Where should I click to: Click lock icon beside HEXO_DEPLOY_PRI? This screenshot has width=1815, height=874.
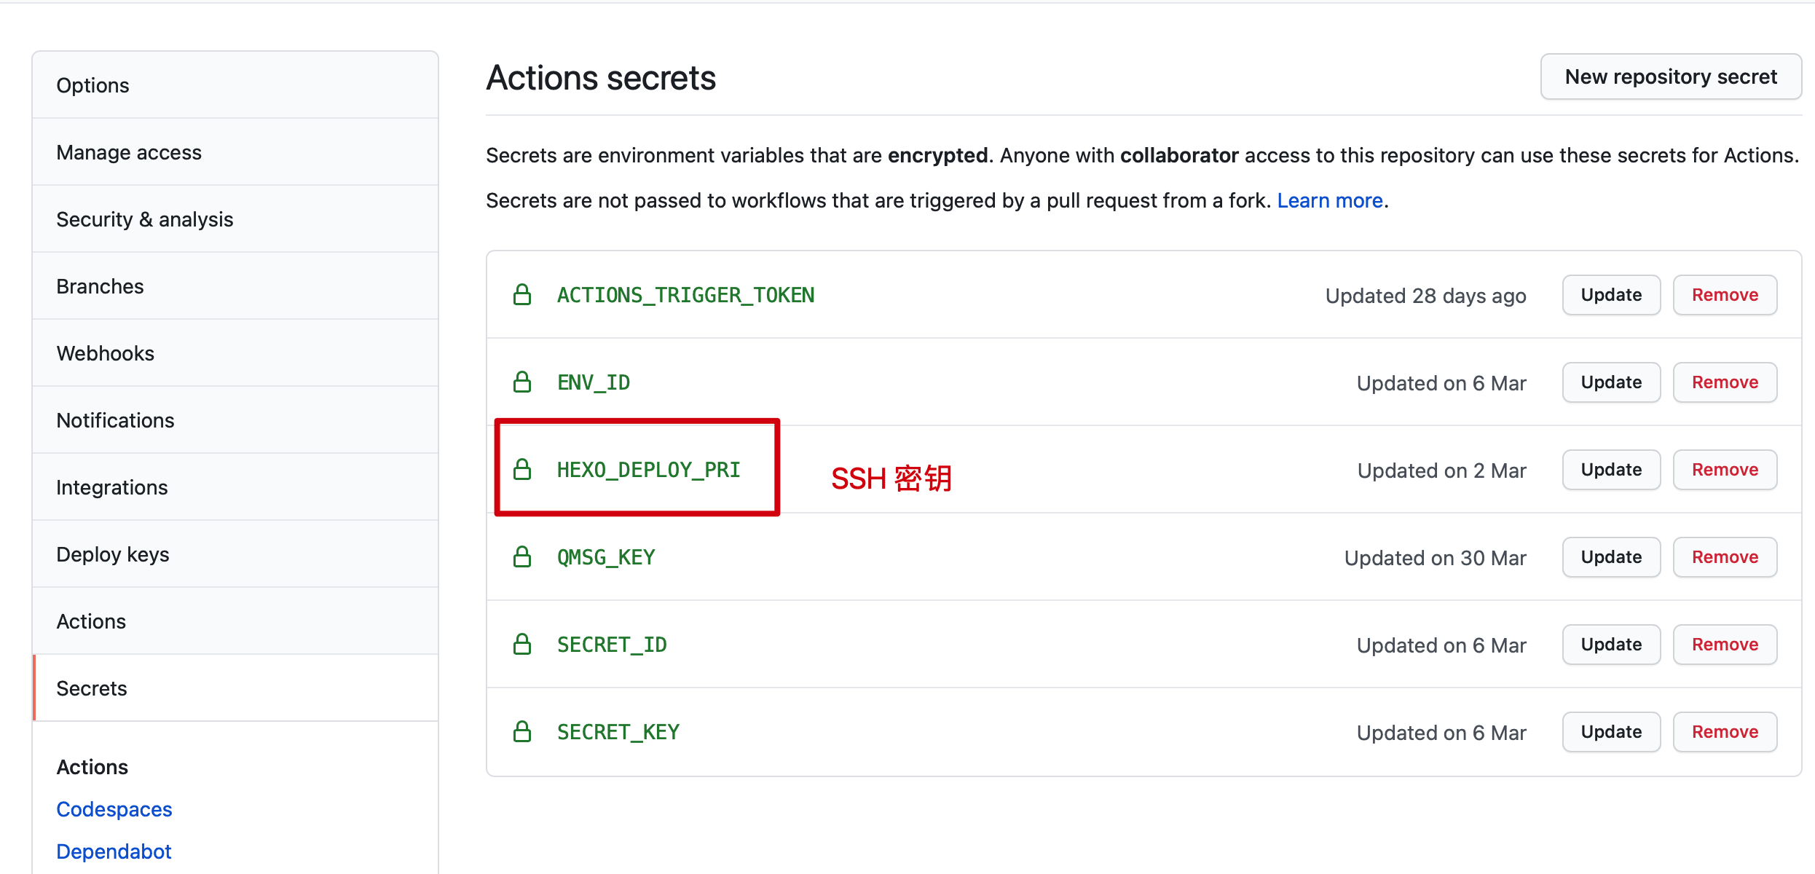(x=522, y=470)
